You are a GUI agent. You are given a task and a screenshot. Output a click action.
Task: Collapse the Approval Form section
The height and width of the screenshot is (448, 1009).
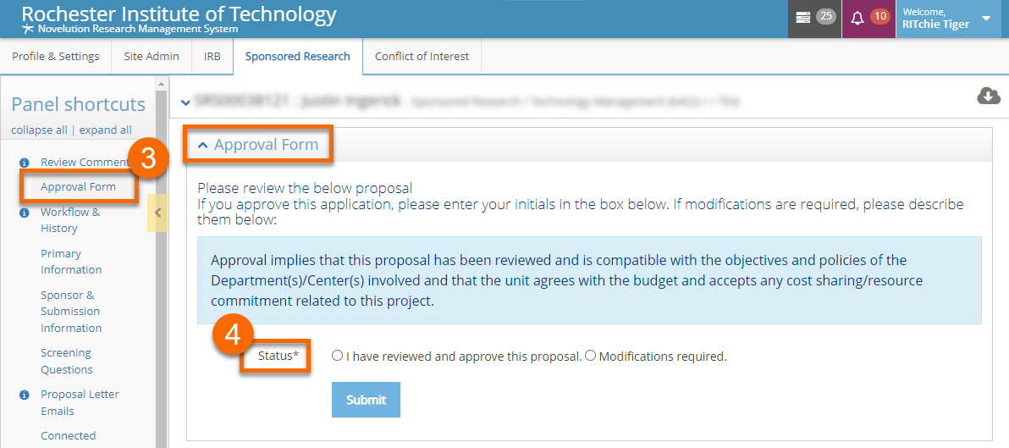[x=203, y=146]
